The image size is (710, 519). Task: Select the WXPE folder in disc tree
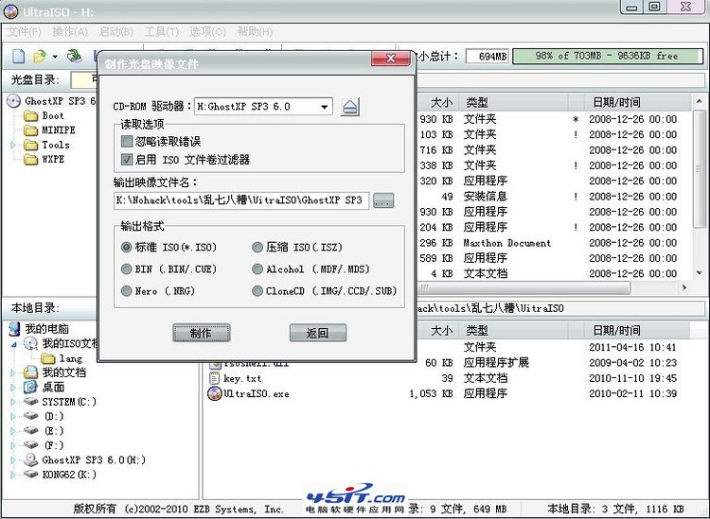point(44,159)
